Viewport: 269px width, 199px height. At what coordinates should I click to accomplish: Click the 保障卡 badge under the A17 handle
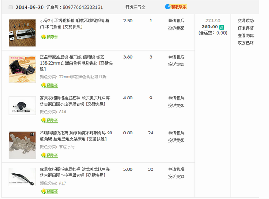click(x=50, y=191)
